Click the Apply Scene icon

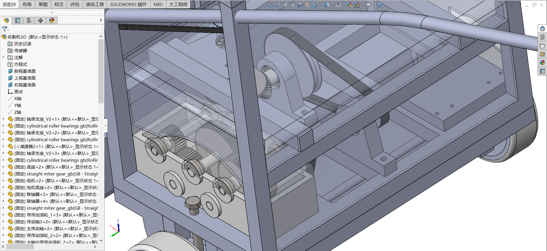point(357,5)
